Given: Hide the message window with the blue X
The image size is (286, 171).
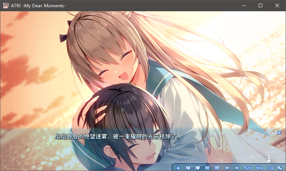Looking at the screenshot, I should pyautogui.click(x=279, y=133).
